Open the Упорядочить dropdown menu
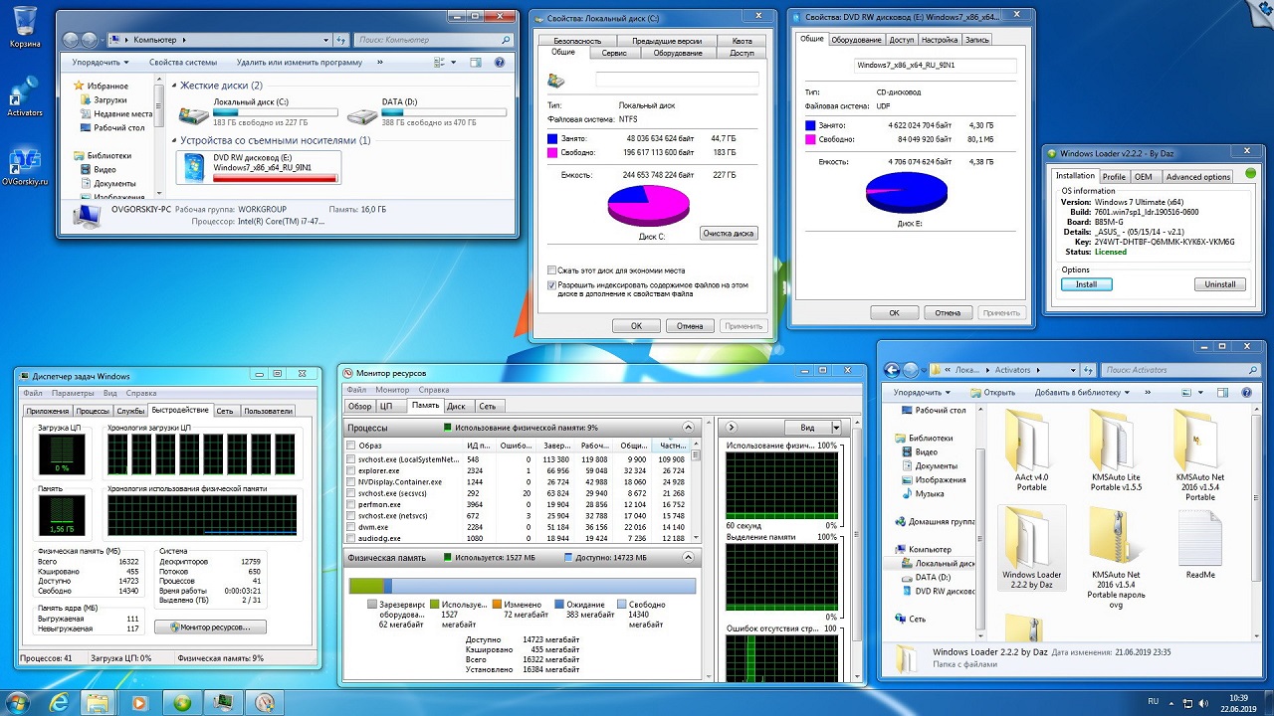 100,62
